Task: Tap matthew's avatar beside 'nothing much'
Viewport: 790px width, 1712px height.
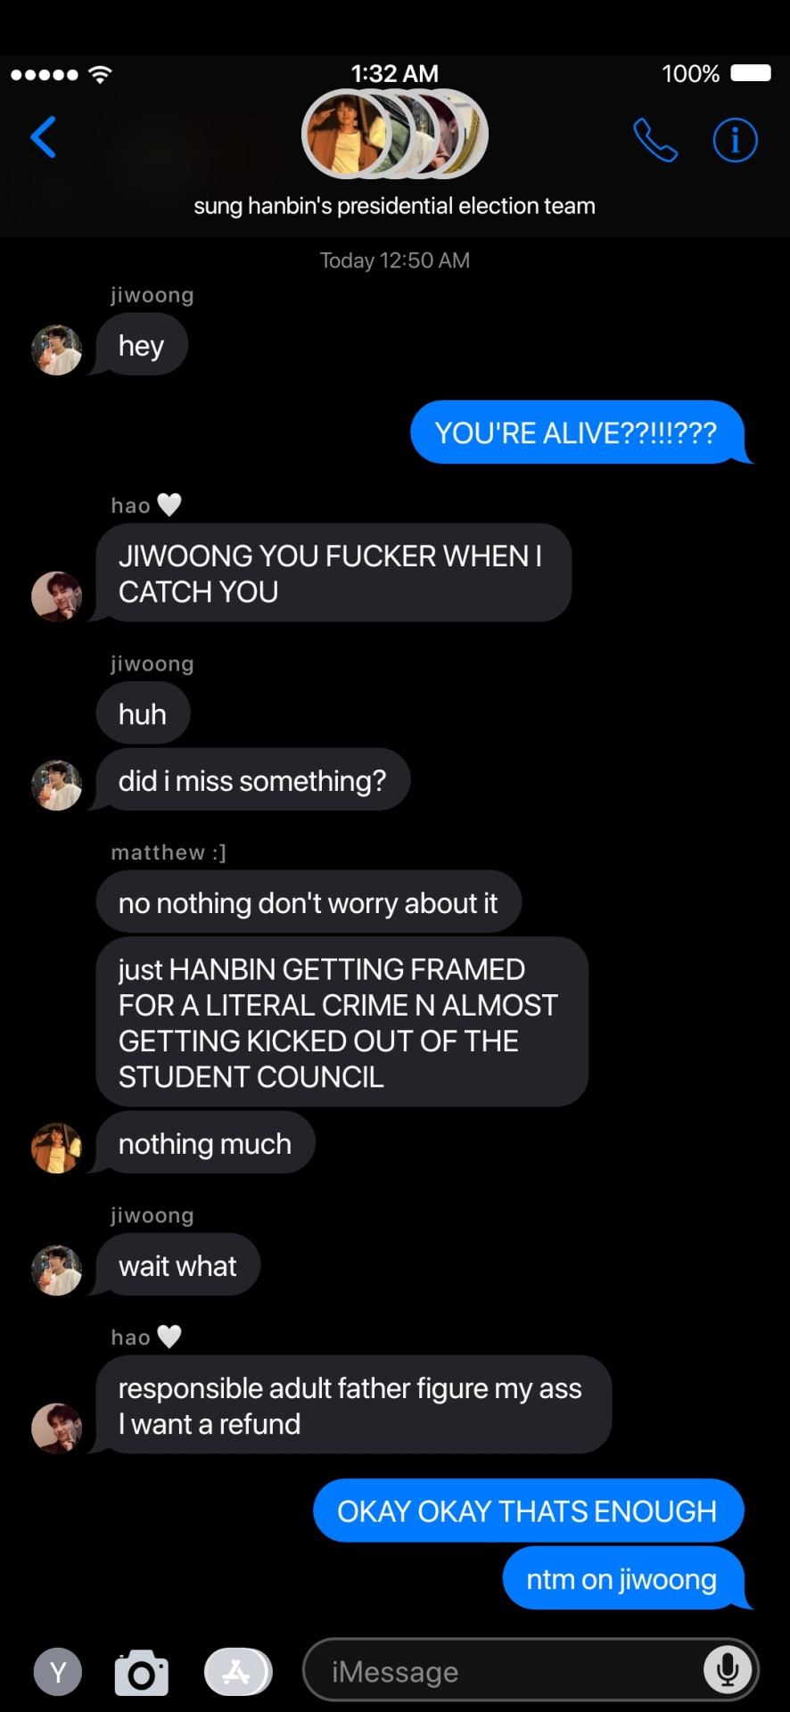Action: coord(57,1148)
